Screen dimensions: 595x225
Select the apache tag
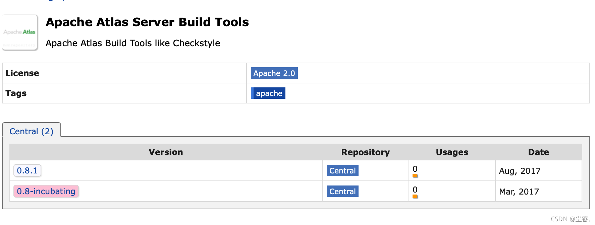point(268,93)
